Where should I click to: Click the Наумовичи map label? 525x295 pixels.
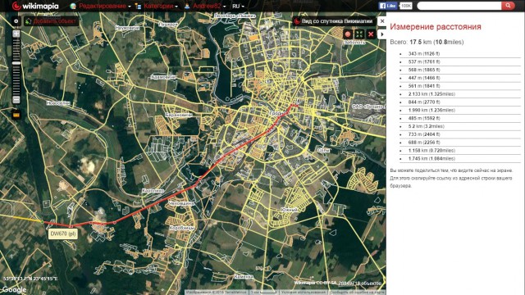tap(127, 29)
